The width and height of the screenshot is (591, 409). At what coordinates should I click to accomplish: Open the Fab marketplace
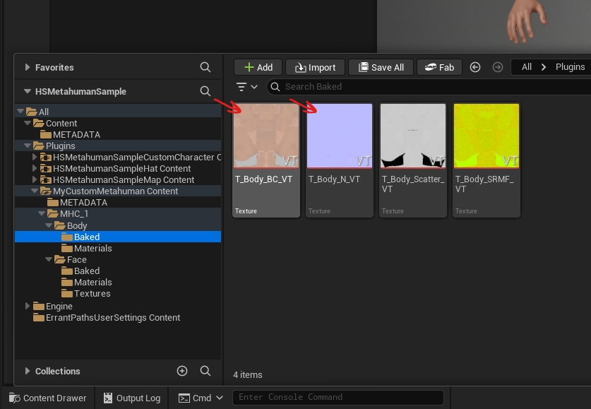point(439,68)
